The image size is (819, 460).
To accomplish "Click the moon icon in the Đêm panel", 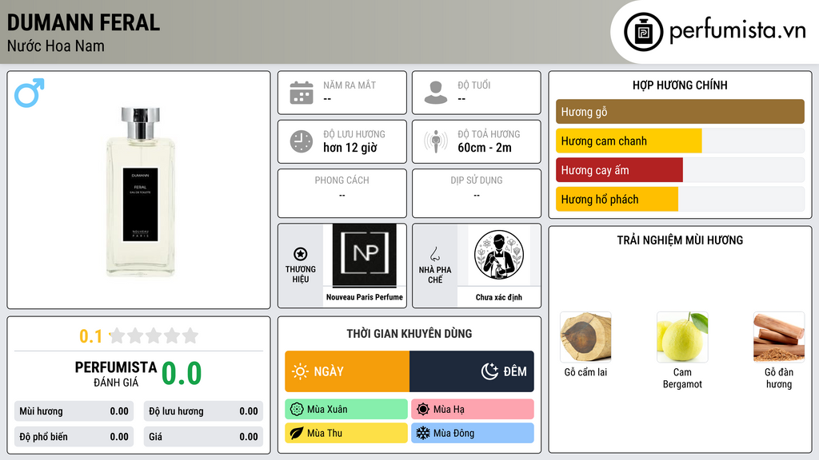I will click(489, 371).
